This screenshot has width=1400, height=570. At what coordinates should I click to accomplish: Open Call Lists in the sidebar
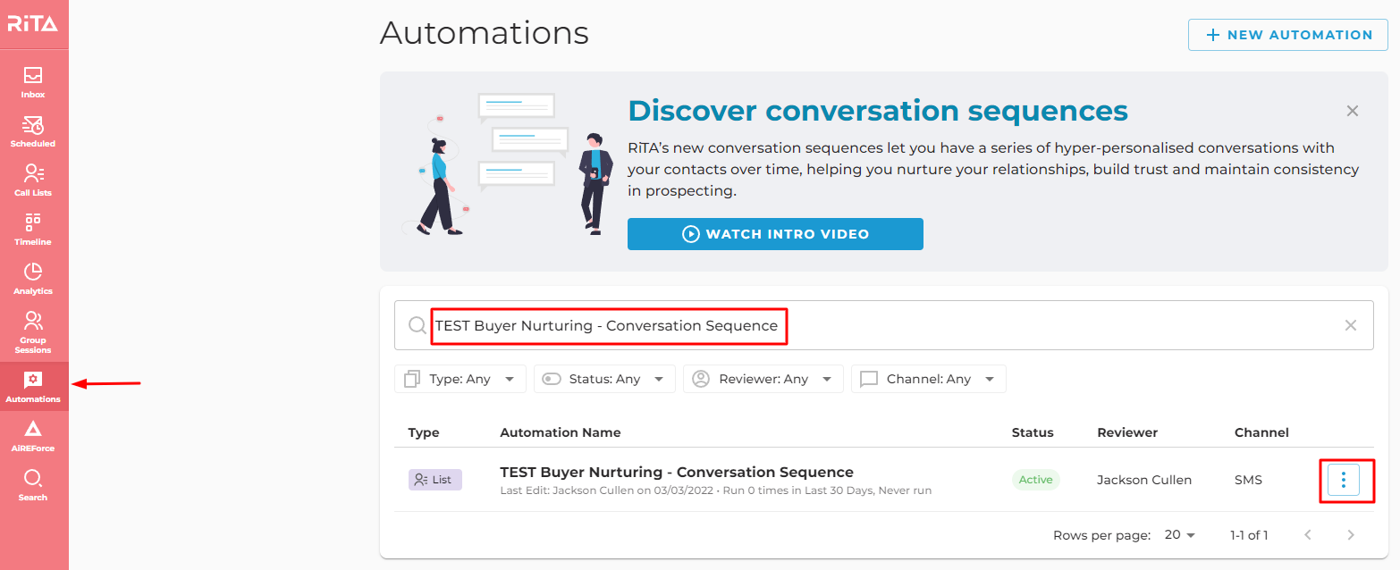click(x=33, y=180)
